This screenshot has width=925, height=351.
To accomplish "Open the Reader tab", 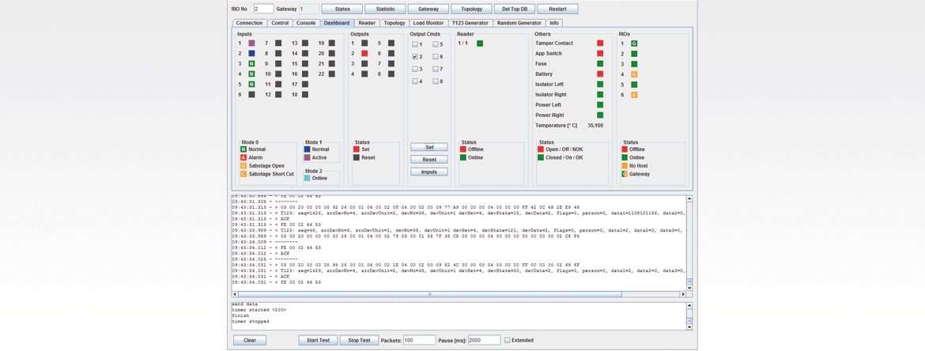I will 367,23.
